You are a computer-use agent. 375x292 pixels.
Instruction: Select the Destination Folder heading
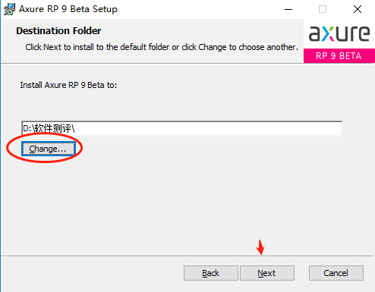tap(58, 31)
